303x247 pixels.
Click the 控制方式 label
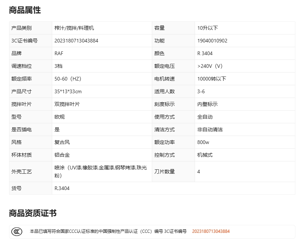point(165,155)
